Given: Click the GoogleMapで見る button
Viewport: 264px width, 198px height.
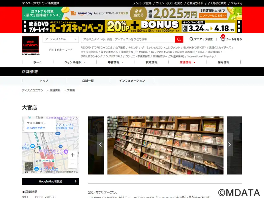Looking at the screenshot, I should 50,181.
